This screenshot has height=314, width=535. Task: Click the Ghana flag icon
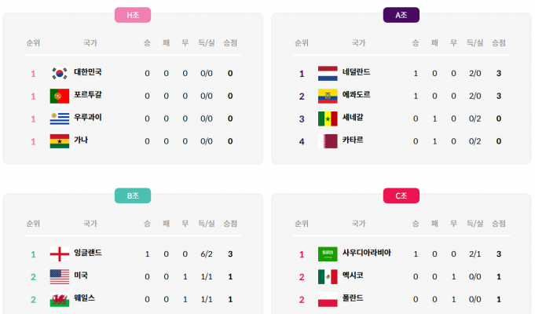pyautogui.click(x=59, y=142)
